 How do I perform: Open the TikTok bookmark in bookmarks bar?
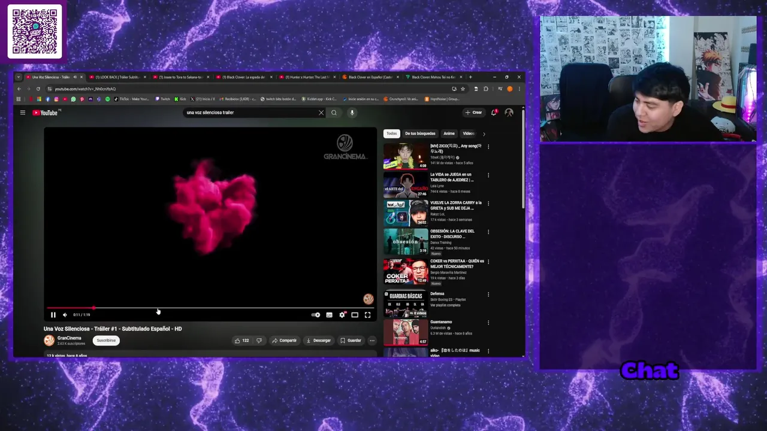point(131,99)
